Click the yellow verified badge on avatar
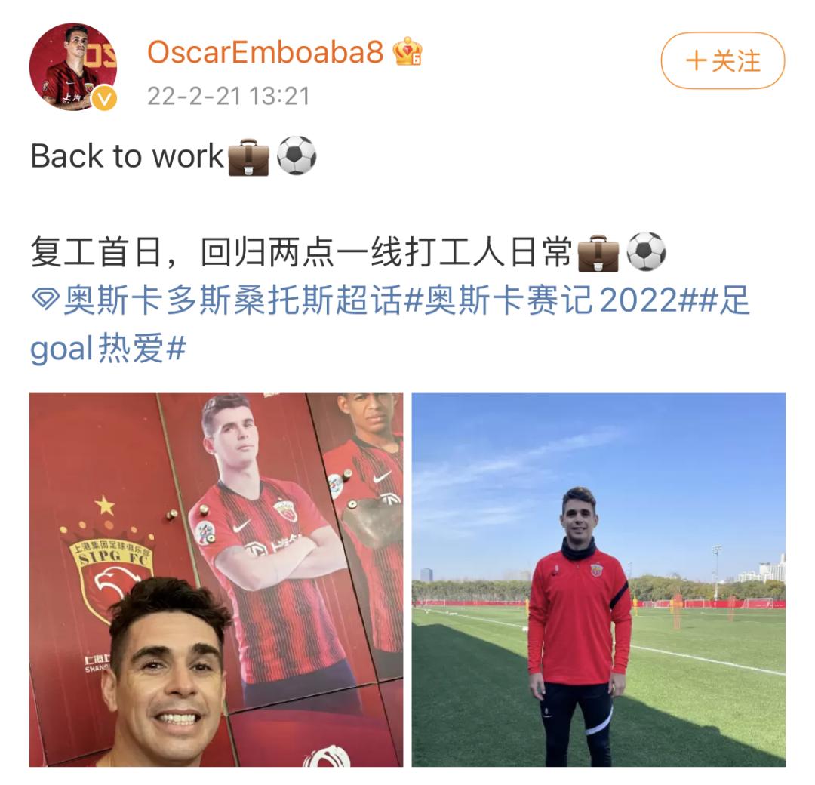The width and height of the screenshot is (815, 785). click(104, 97)
